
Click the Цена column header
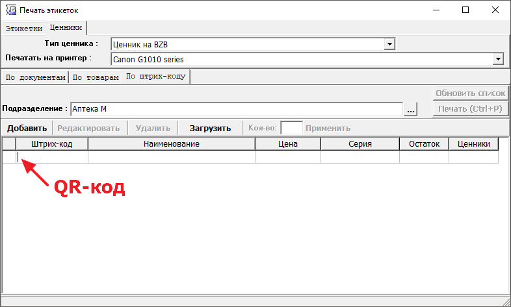(x=287, y=143)
